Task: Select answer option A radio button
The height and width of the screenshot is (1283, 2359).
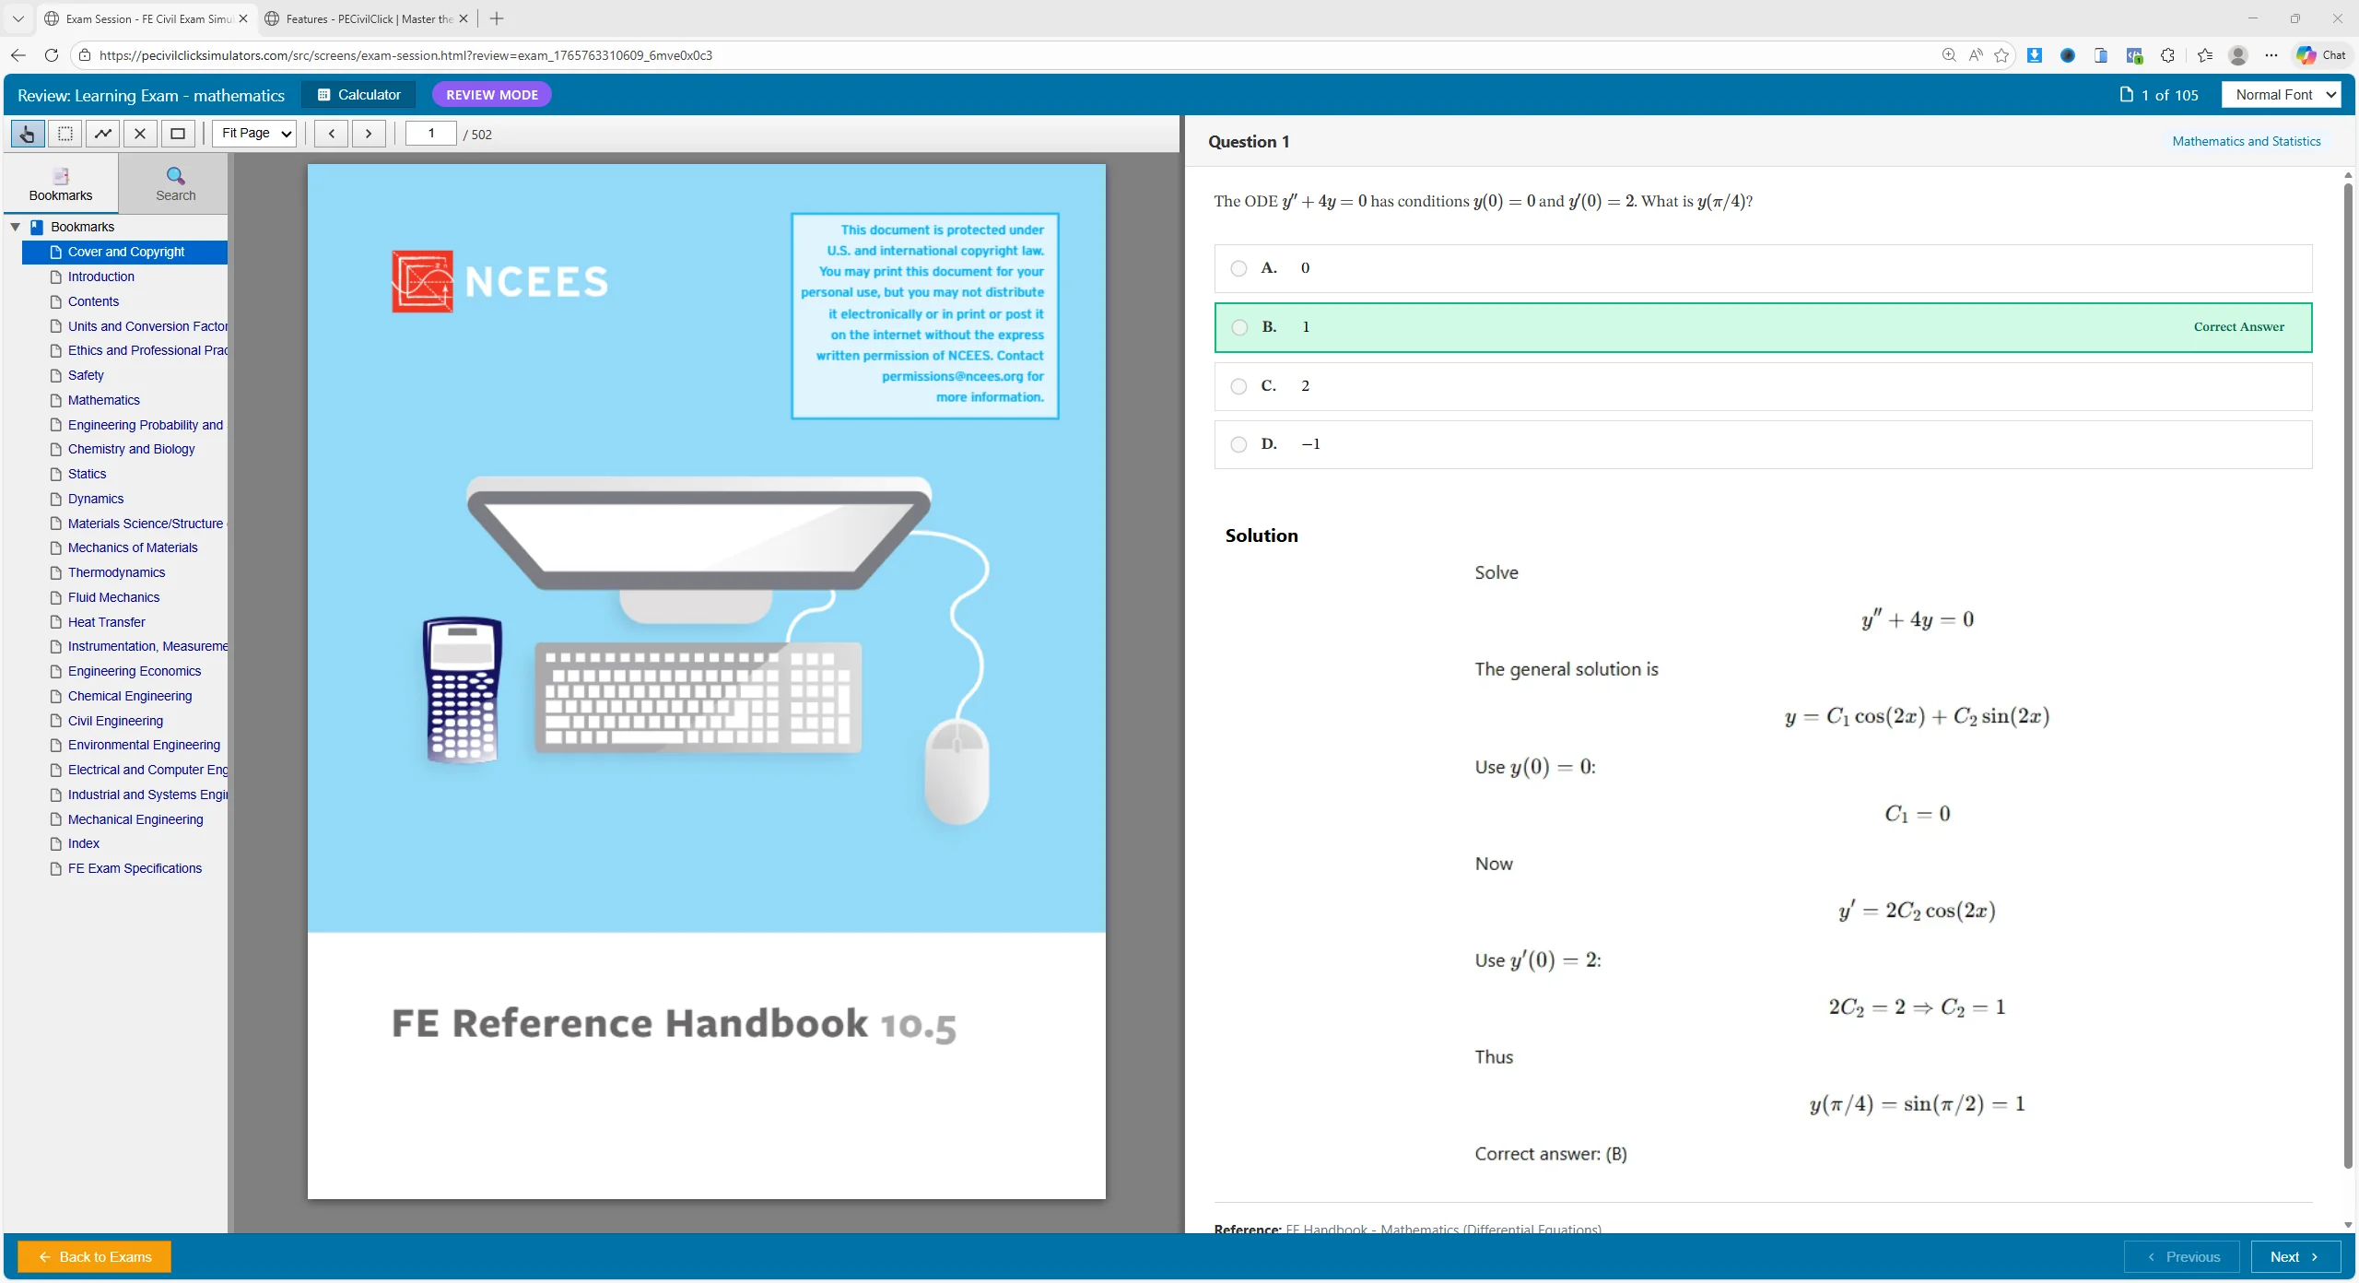Action: (1238, 268)
